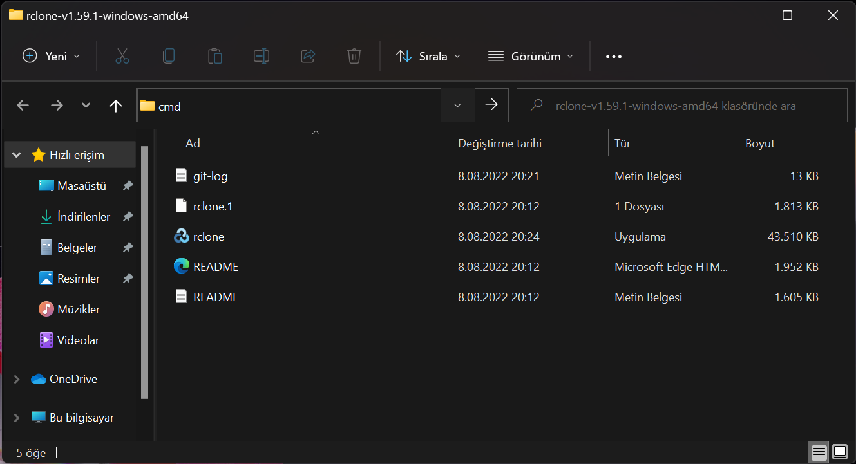Unpin Resimler using its pin icon
Image resolution: width=856 pixels, height=464 pixels.
pyautogui.click(x=128, y=279)
